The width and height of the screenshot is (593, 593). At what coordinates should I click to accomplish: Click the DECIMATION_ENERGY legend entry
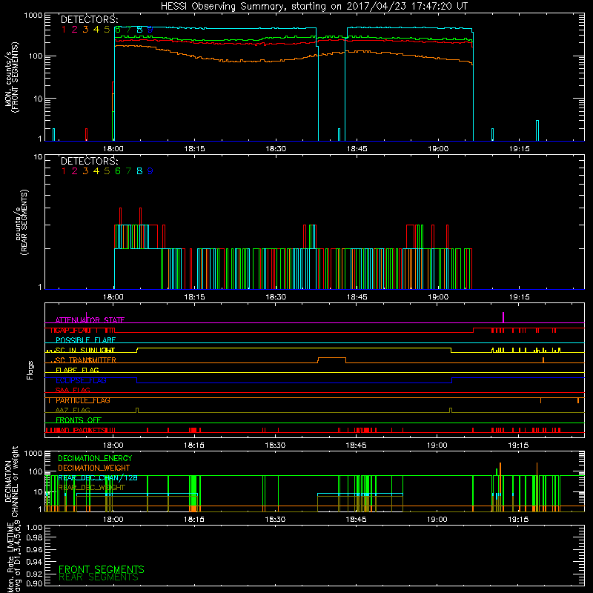point(95,458)
